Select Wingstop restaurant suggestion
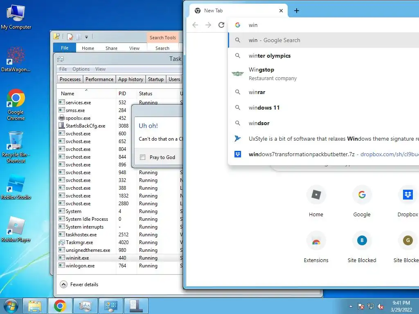This screenshot has height=314, width=419. 324,74
